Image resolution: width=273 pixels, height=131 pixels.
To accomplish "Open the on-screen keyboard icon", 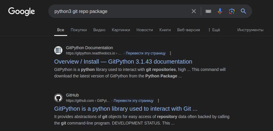I will [208, 11].
